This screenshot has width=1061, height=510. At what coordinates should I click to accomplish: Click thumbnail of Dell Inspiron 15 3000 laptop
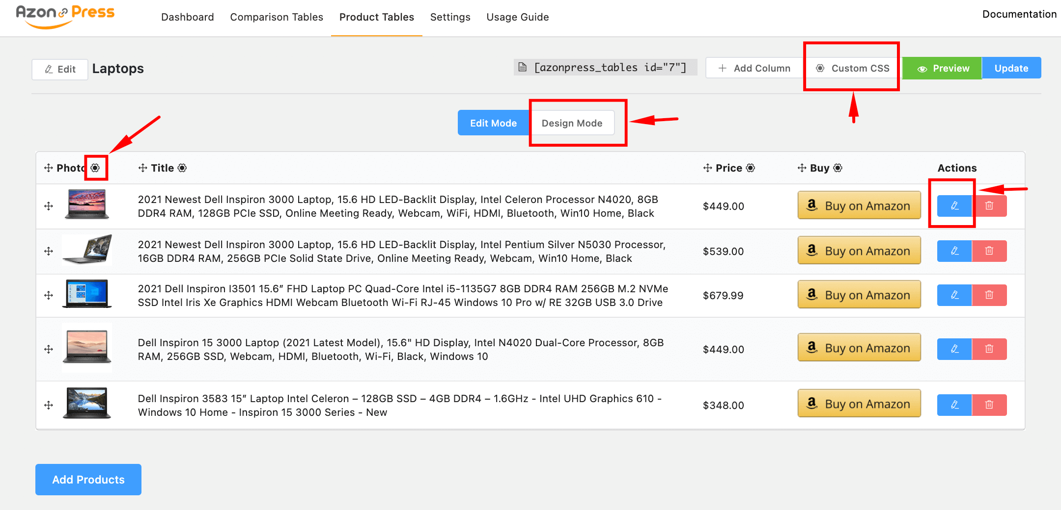point(87,347)
